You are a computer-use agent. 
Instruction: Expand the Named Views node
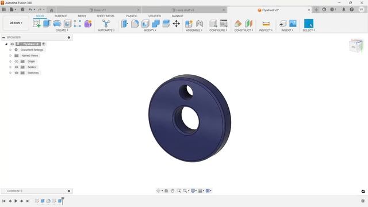[10, 56]
